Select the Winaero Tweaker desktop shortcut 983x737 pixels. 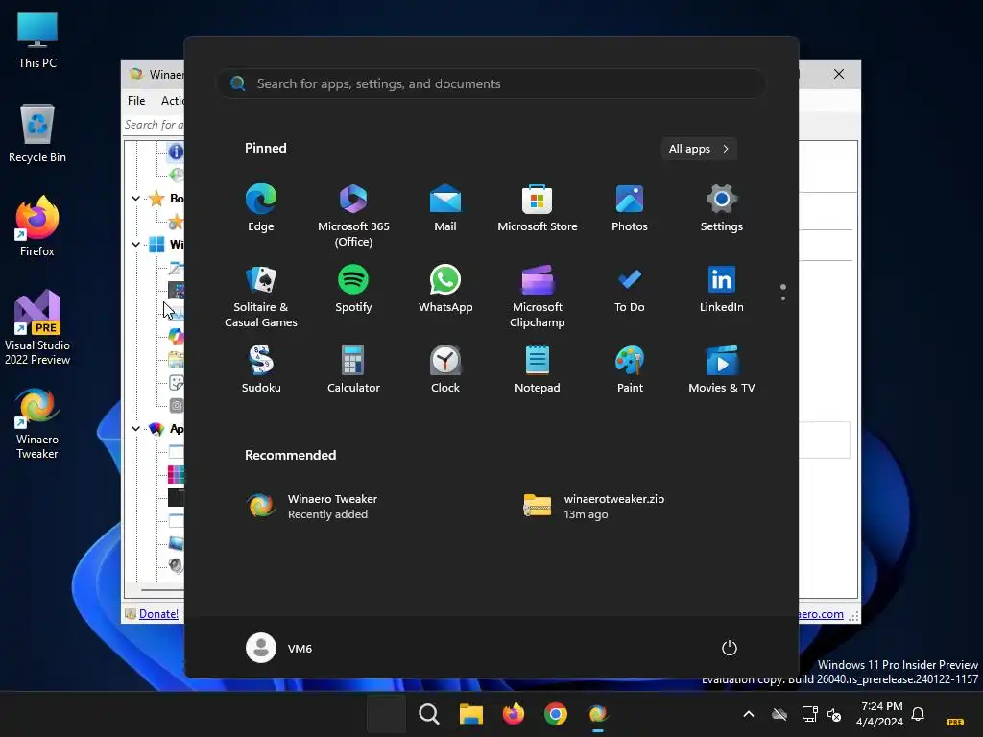coord(37,424)
